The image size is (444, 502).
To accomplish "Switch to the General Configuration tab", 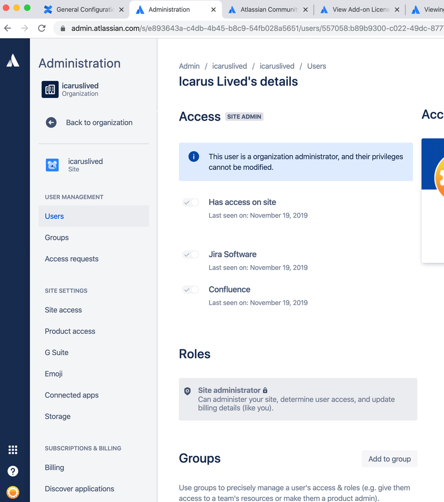I will pos(84,10).
